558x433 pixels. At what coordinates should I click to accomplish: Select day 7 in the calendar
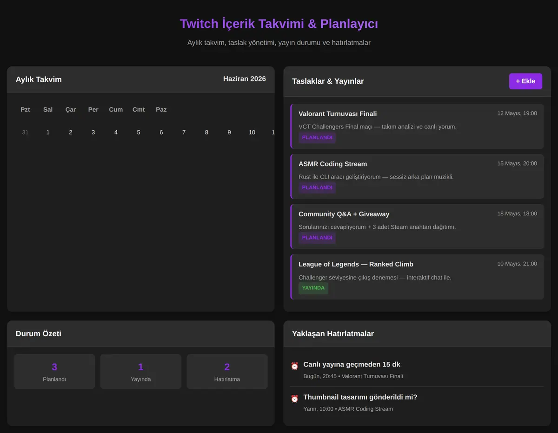point(184,133)
